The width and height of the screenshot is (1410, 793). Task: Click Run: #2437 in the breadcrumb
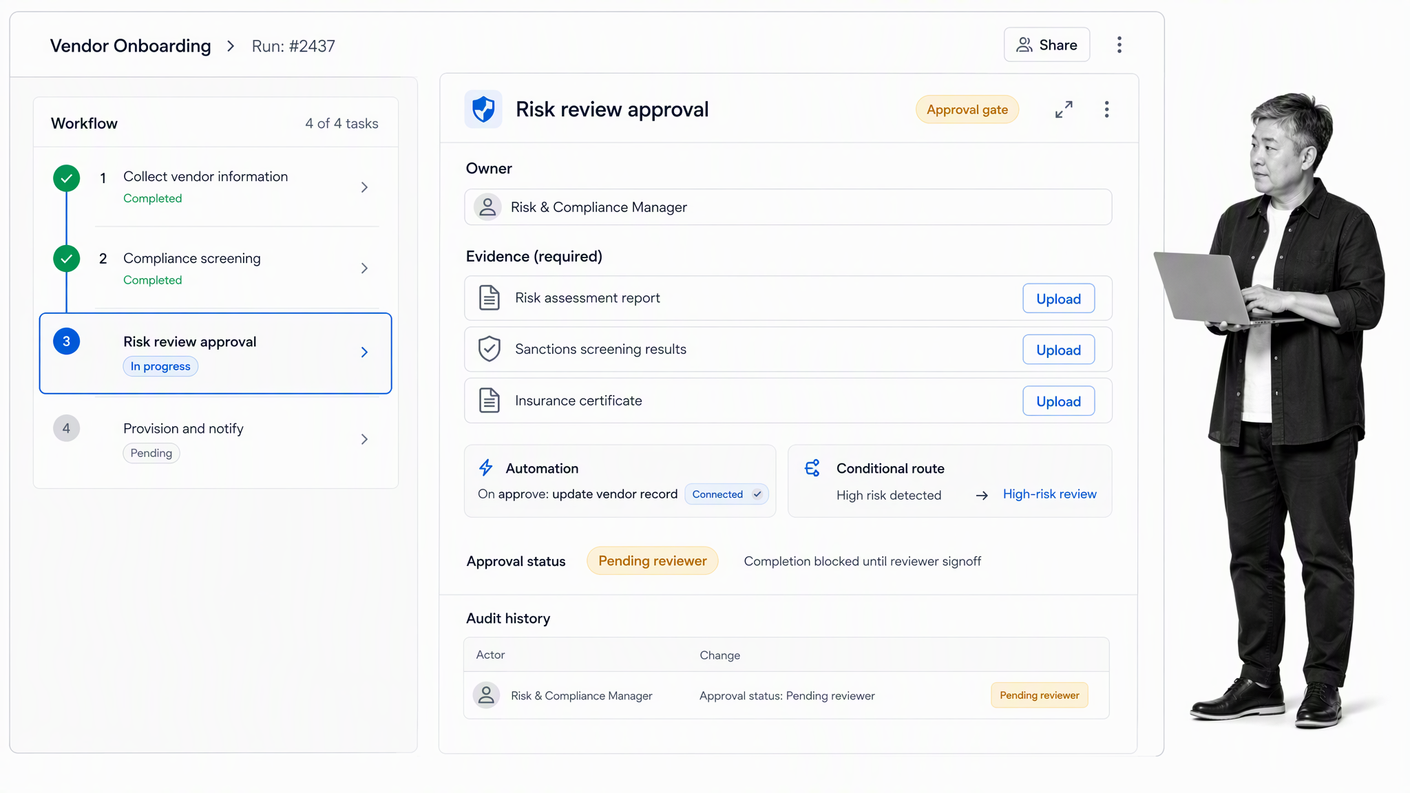click(x=293, y=46)
